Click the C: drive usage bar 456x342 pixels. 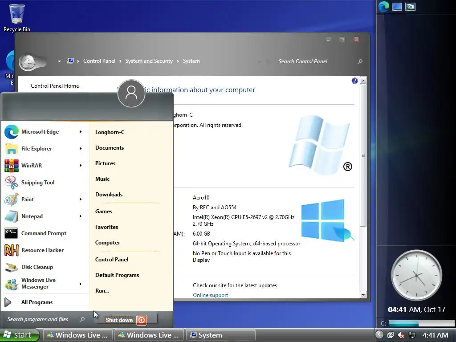point(421,323)
